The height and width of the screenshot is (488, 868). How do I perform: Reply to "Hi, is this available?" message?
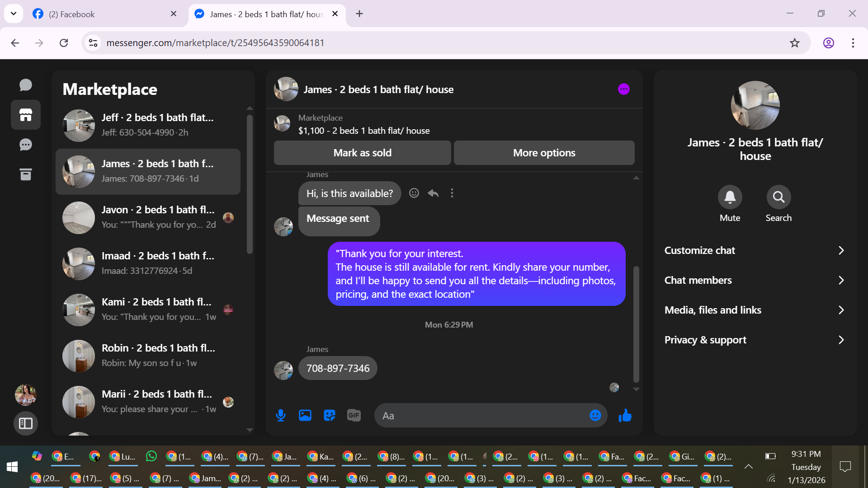pos(433,193)
